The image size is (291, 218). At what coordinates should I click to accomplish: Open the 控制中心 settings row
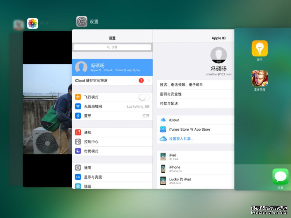tap(112, 142)
